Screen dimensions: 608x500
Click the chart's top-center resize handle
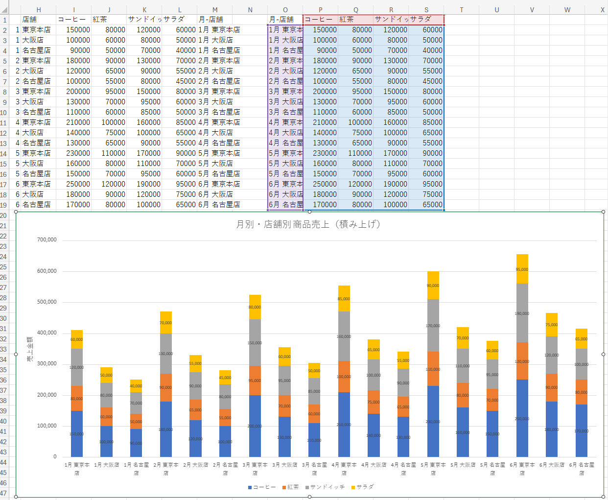[x=309, y=212]
